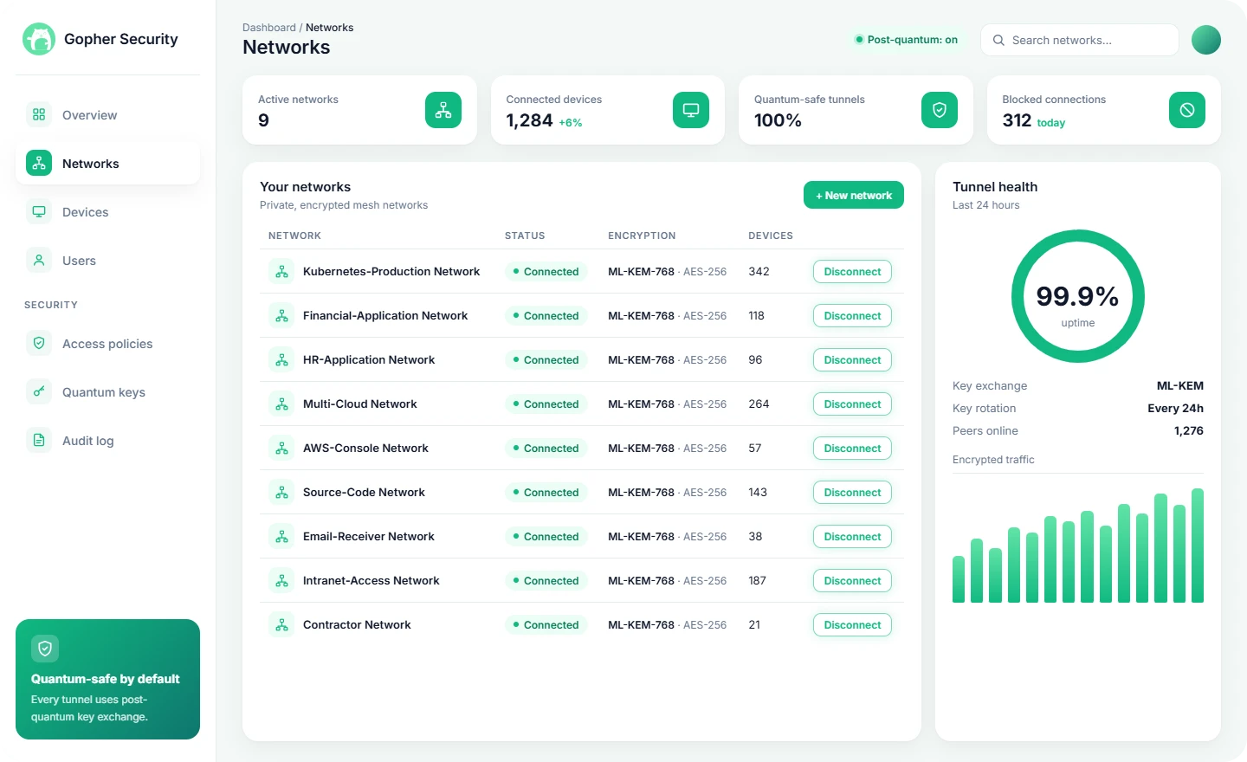Click the Source-Code Network row icon
This screenshot has width=1247, height=762.
click(x=281, y=492)
